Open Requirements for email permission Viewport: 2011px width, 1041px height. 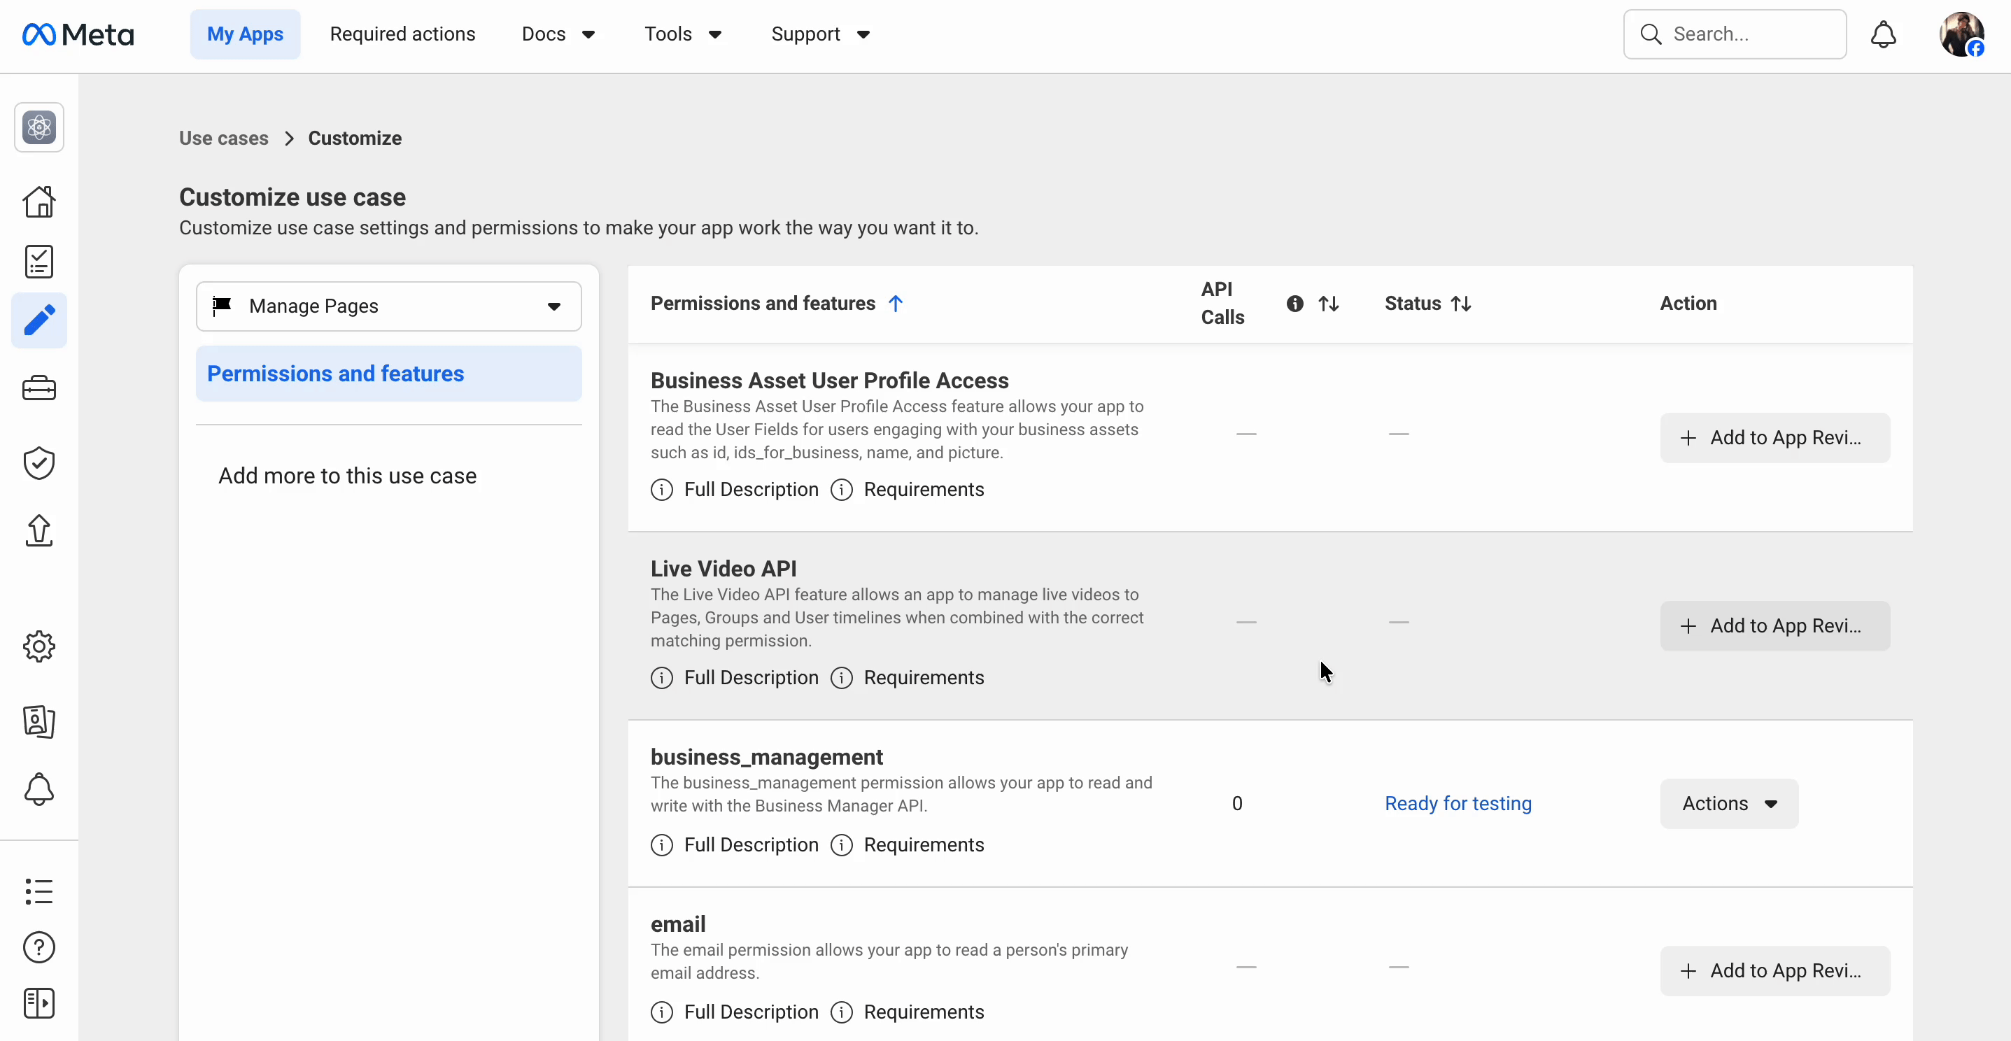[x=924, y=1012]
